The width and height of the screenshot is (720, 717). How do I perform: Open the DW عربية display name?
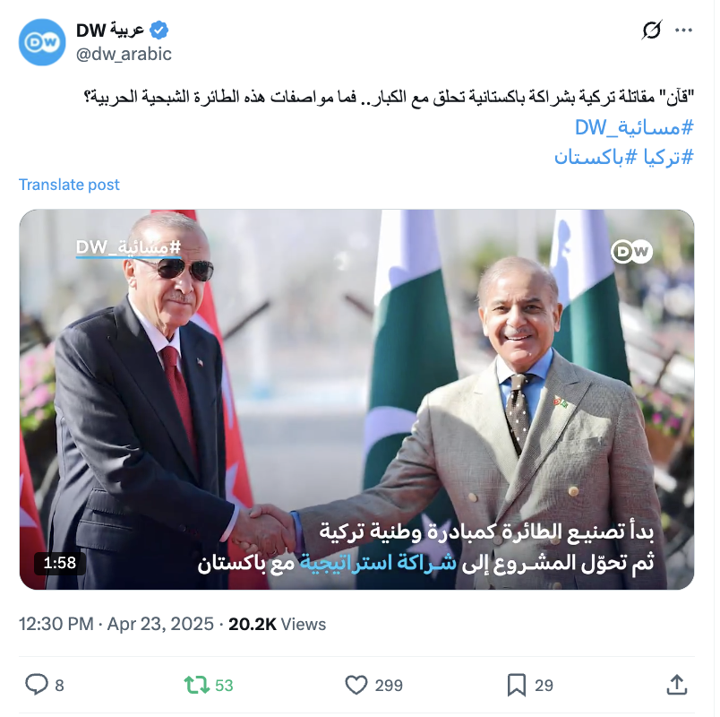coord(110,30)
